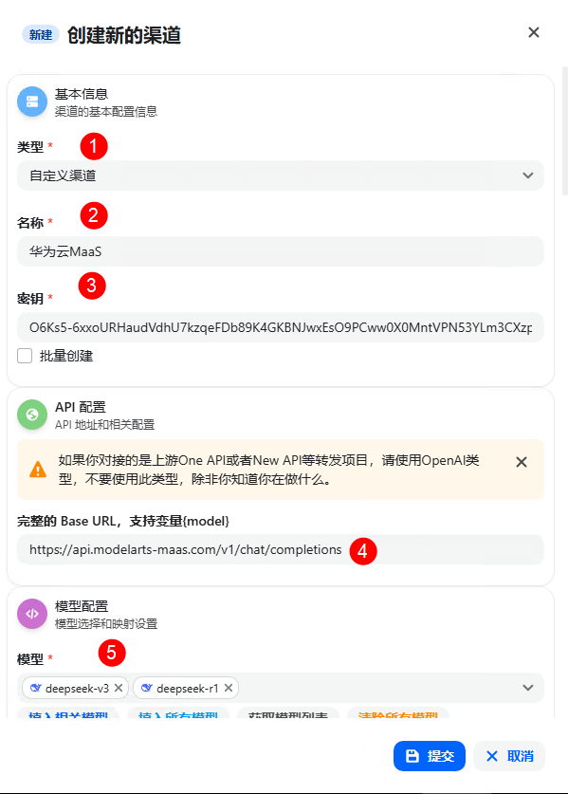Click the purple model configuration code icon
The height and width of the screenshot is (794, 568).
pos(32,614)
